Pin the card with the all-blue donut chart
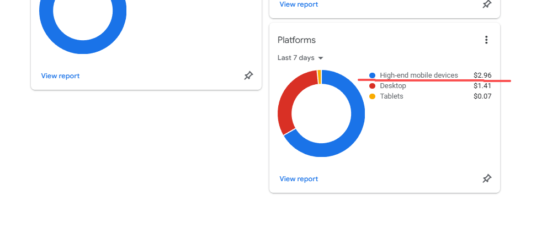The width and height of the screenshot is (547, 228). tap(248, 75)
